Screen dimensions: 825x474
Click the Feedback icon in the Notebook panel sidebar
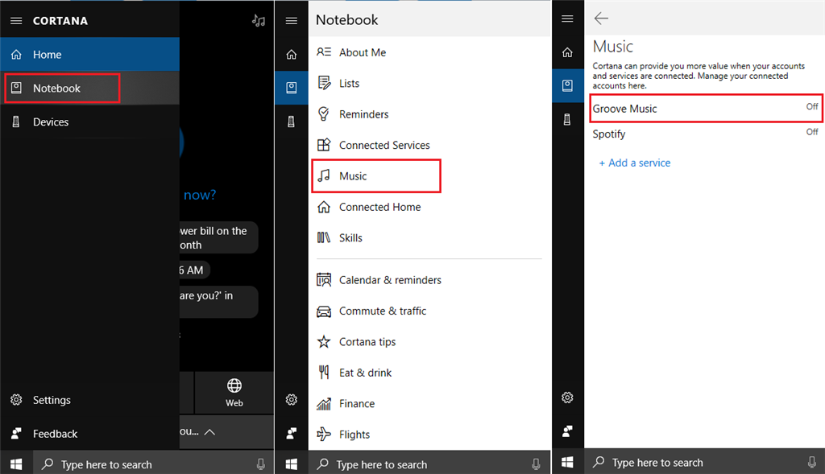292,434
